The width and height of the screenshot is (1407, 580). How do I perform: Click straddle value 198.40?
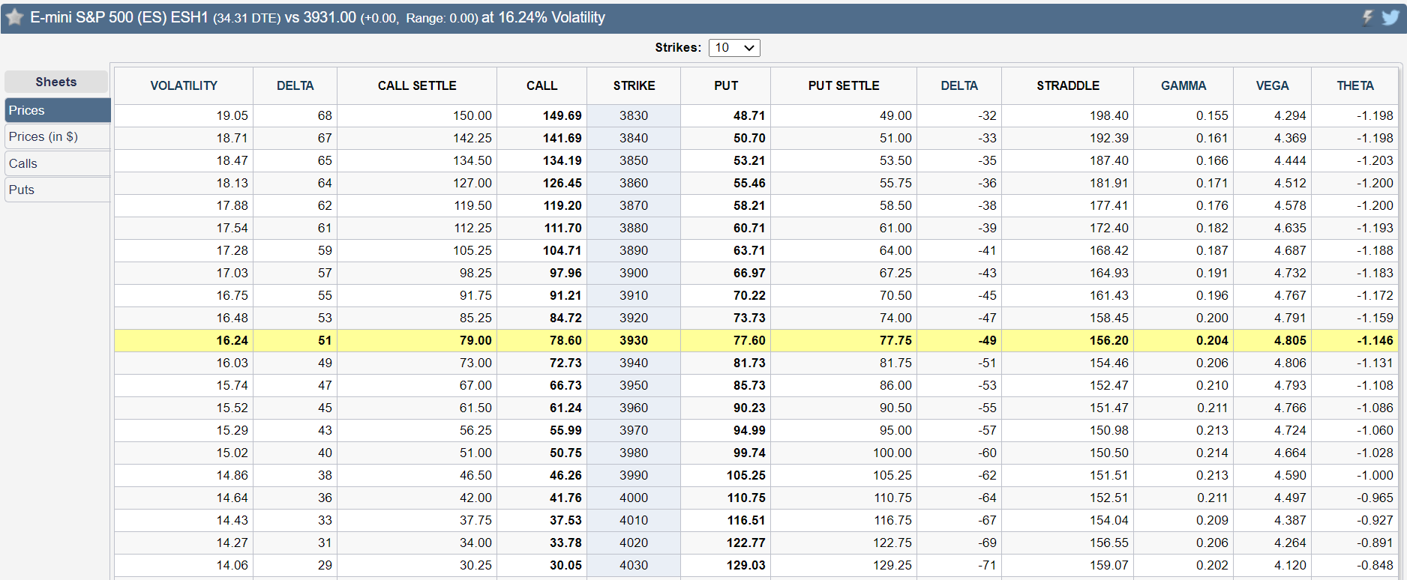[1109, 115]
